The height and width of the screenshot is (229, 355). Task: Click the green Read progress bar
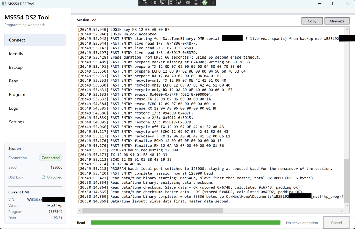coord(185,223)
